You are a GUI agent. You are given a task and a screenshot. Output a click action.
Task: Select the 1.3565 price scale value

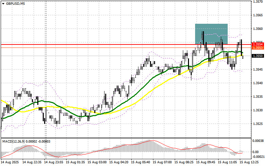coord(258,15)
